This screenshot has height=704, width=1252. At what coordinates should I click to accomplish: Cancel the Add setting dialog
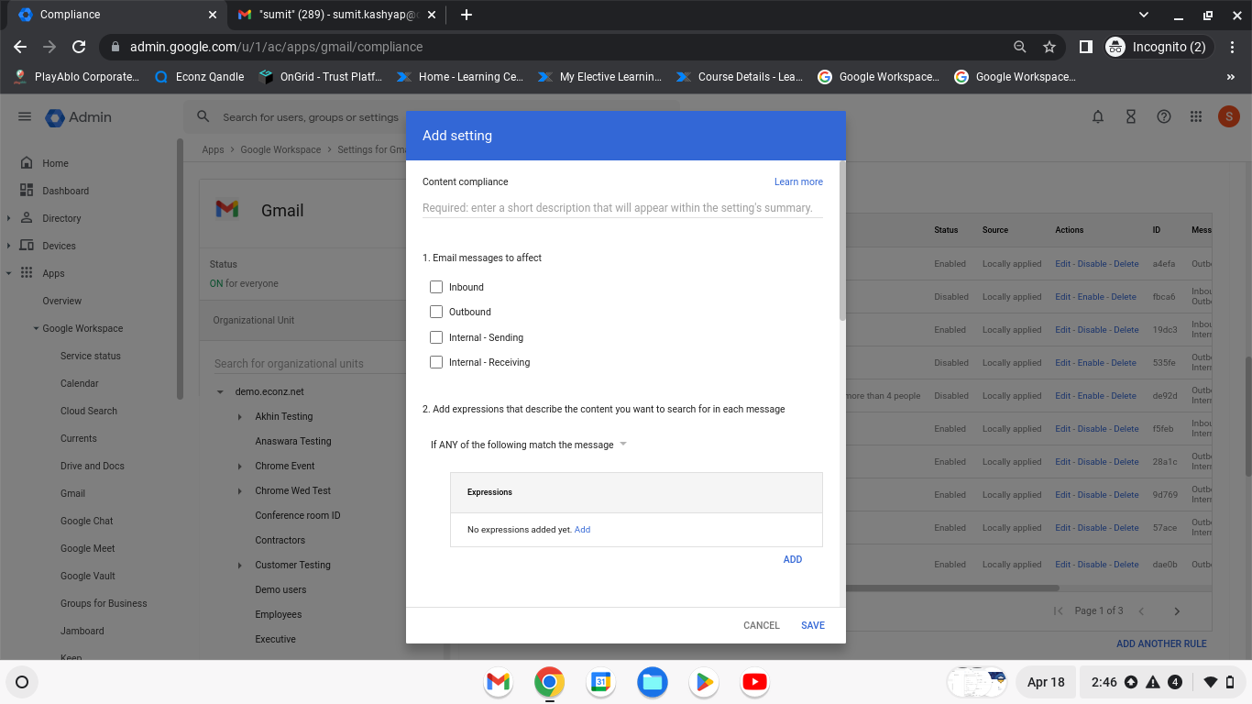[762, 625]
